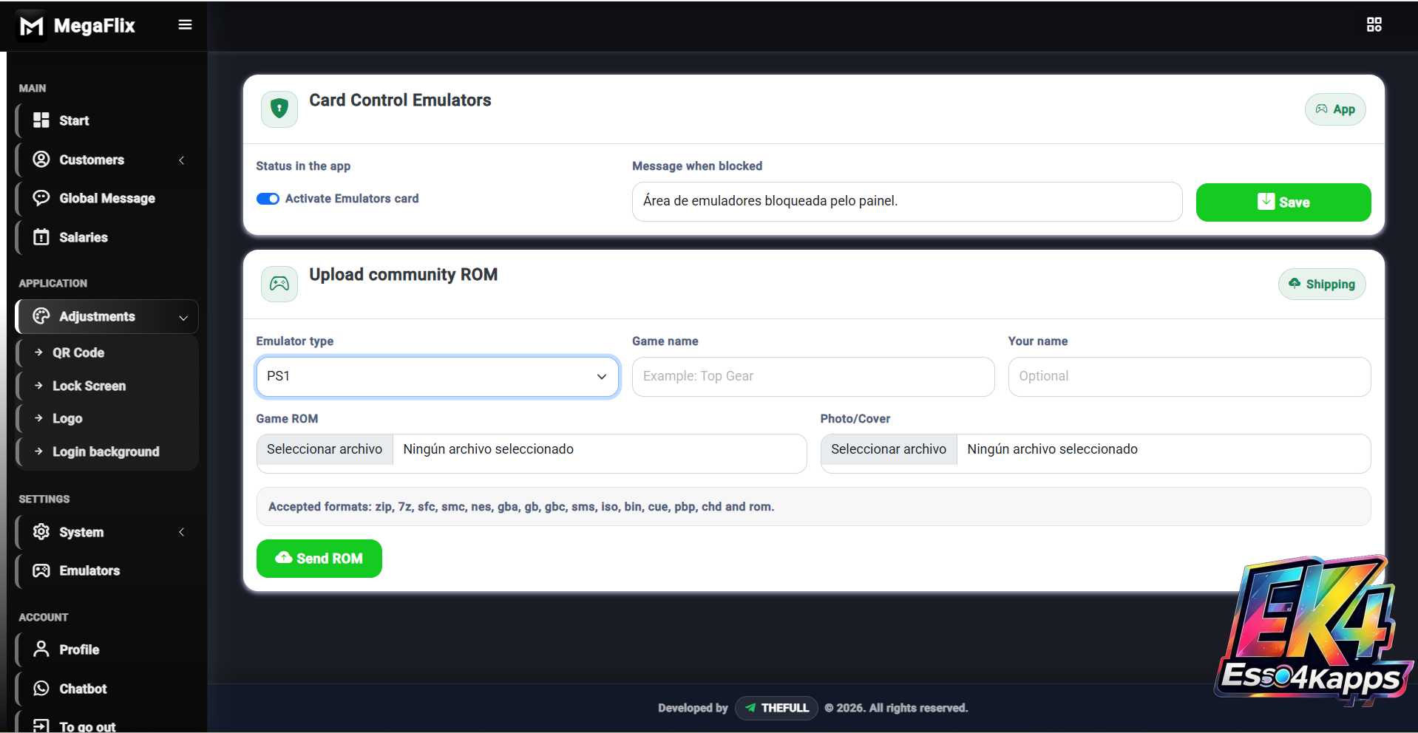Click the Salaries calendar icon
The height and width of the screenshot is (733, 1418).
pyautogui.click(x=41, y=237)
